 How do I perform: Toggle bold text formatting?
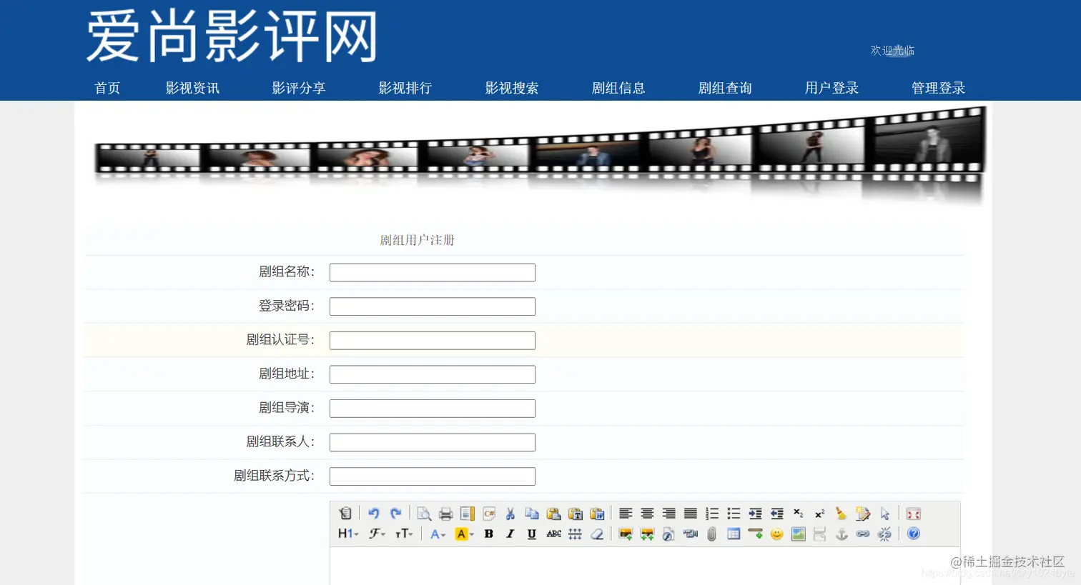click(x=488, y=534)
